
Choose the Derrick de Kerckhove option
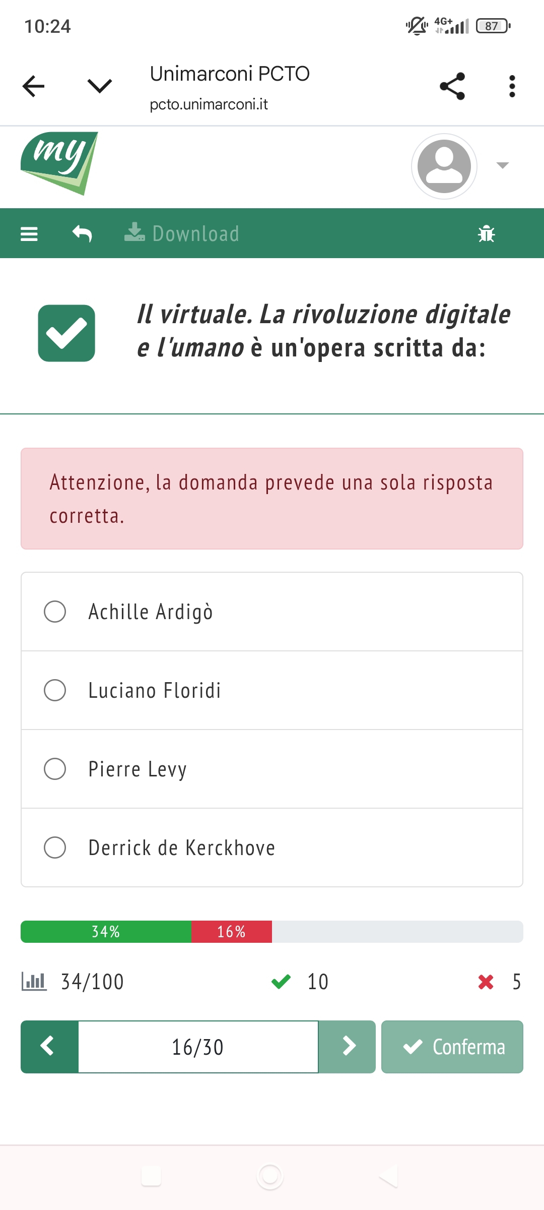pyautogui.click(x=55, y=848)
